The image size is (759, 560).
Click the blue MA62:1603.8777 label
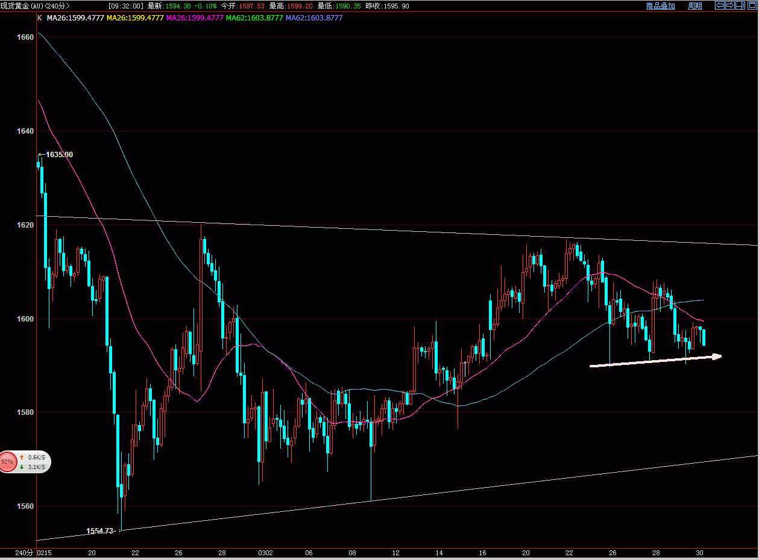click(314, 18)
